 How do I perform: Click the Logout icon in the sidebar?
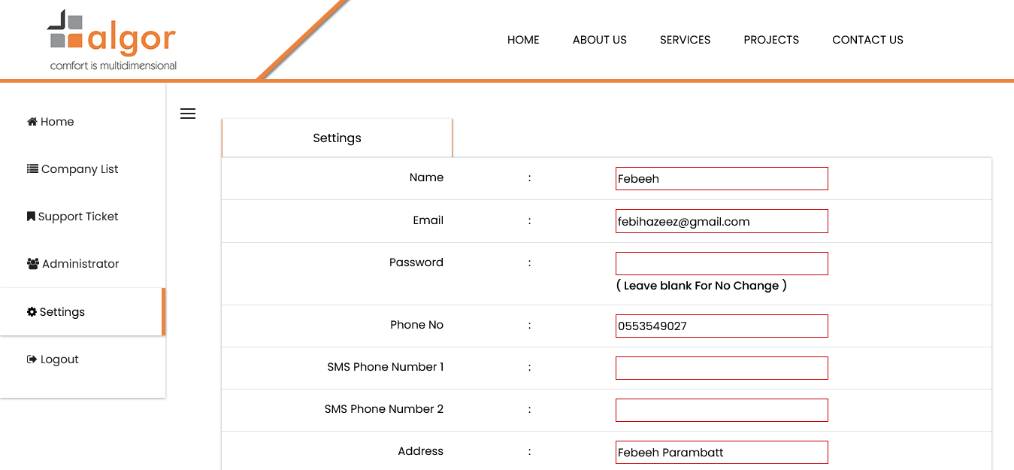pos(32,359)
